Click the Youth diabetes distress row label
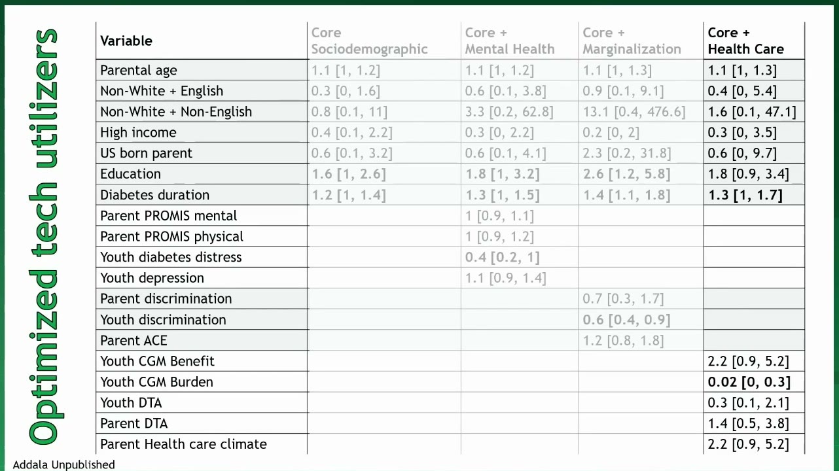The height and width of the screenshot is (471, 839). 171,257
